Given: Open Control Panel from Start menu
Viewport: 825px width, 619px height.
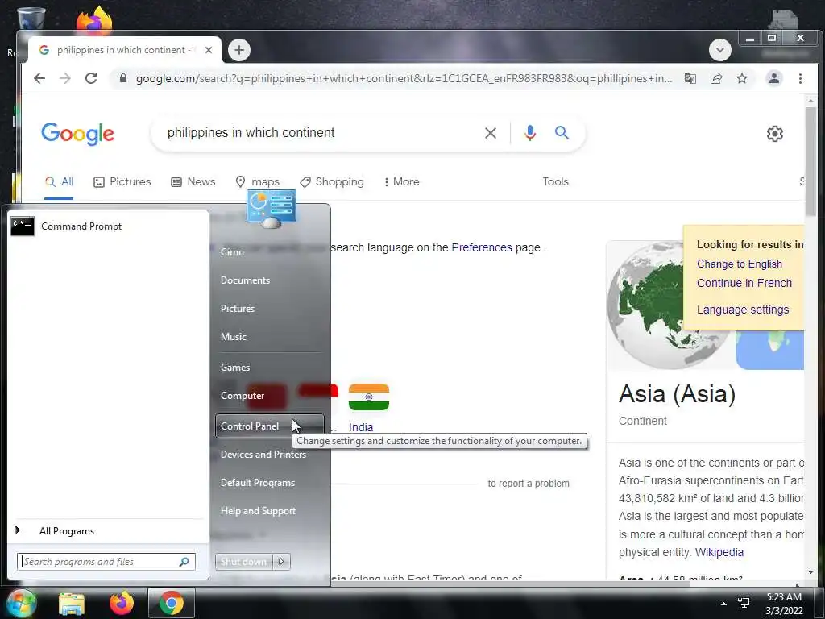Looking at the screenshot, I should click(270, 426).
